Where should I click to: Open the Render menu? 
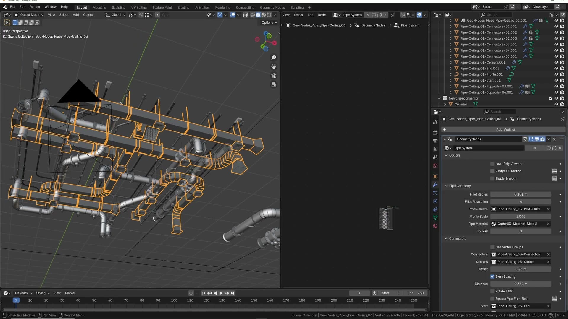pos(35,7)
